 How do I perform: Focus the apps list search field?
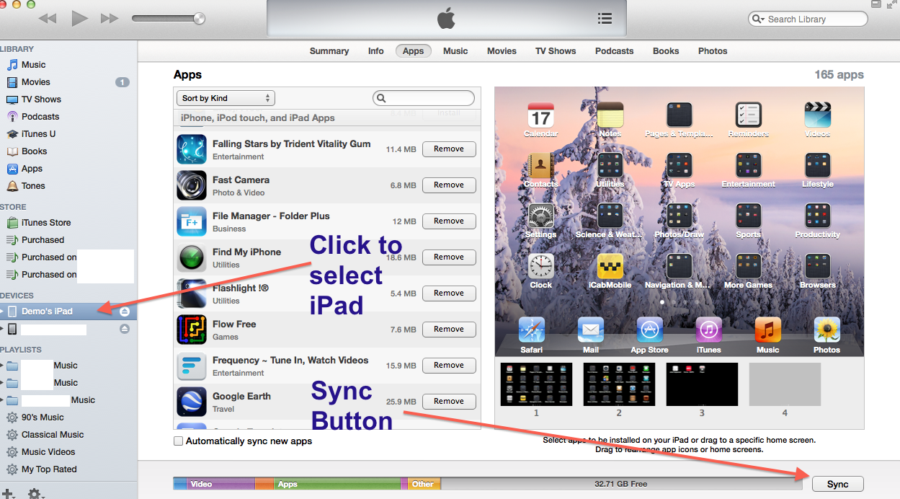tap(424, 98)
